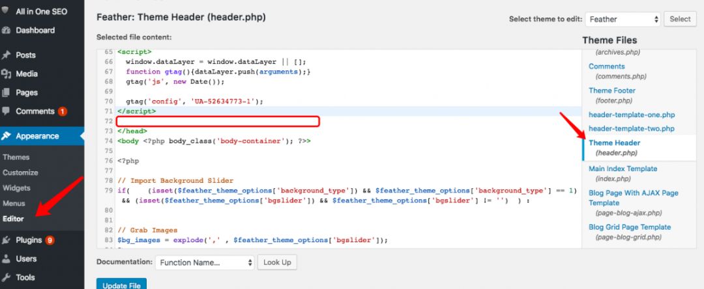
Task: Click the Comments pending count badge
Action: tap(63, 111)
